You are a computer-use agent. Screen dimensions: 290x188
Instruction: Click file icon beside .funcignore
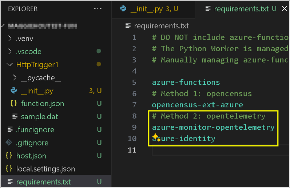(x=10, y=129)
